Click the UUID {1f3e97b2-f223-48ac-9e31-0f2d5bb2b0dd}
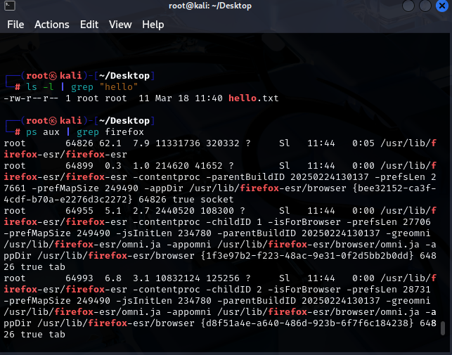This screenshot has width=452, height=355. pos(307,256)
